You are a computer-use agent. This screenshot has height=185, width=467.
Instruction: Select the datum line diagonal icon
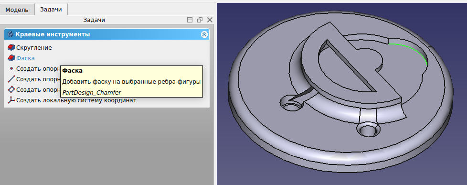[x=11, y=79]
